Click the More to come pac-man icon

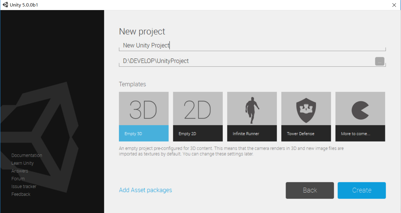pyautogui.click(x=360, y=110)
